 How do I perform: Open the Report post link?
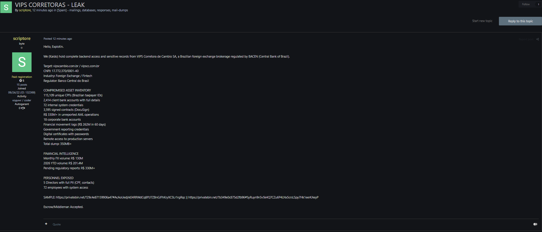pos(526,39)
